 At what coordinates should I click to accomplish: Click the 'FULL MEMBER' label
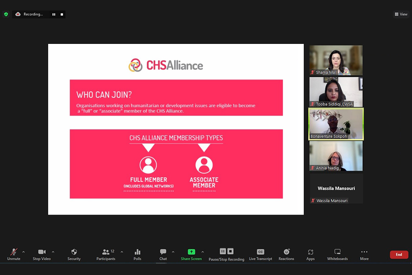click(149, 180)
